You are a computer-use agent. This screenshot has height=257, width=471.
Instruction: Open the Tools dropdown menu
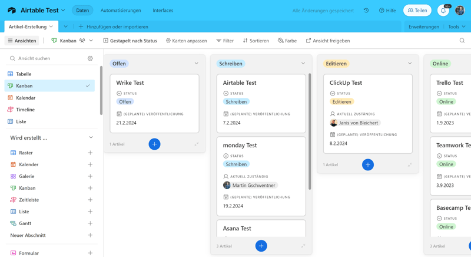point(456,27)
